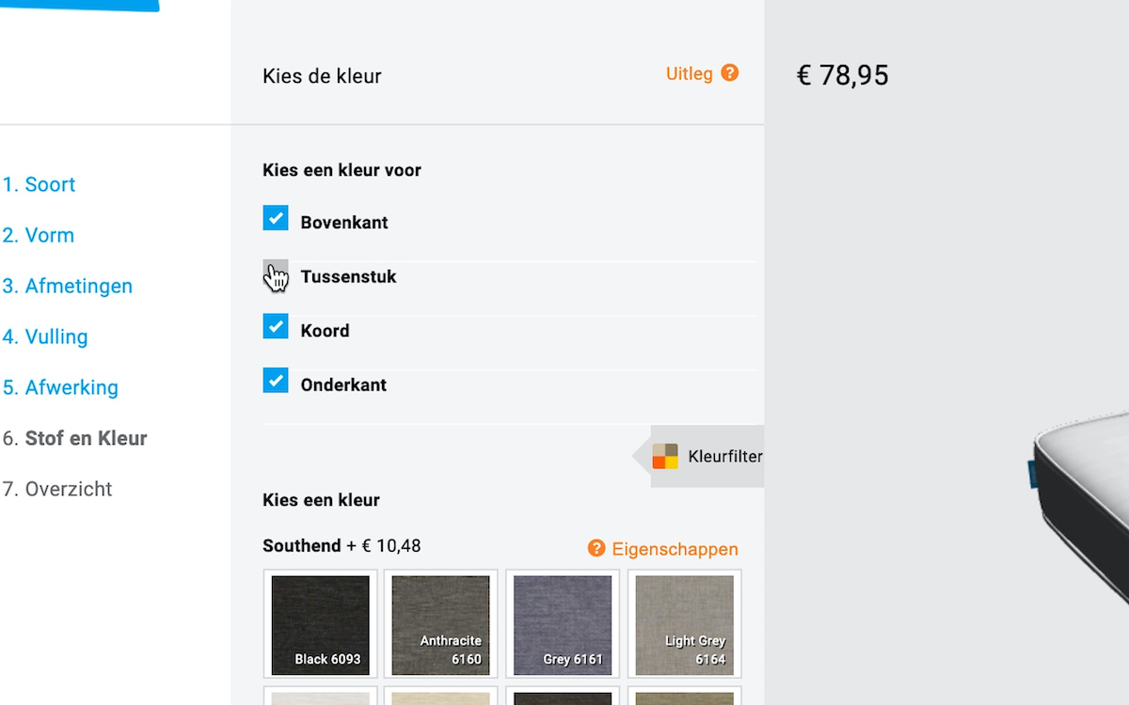Pick the Anthracite 6160 fabric swatch

441,624
